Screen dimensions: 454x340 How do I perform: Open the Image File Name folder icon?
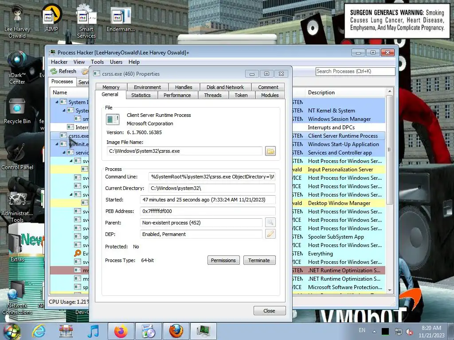(270, 151)
